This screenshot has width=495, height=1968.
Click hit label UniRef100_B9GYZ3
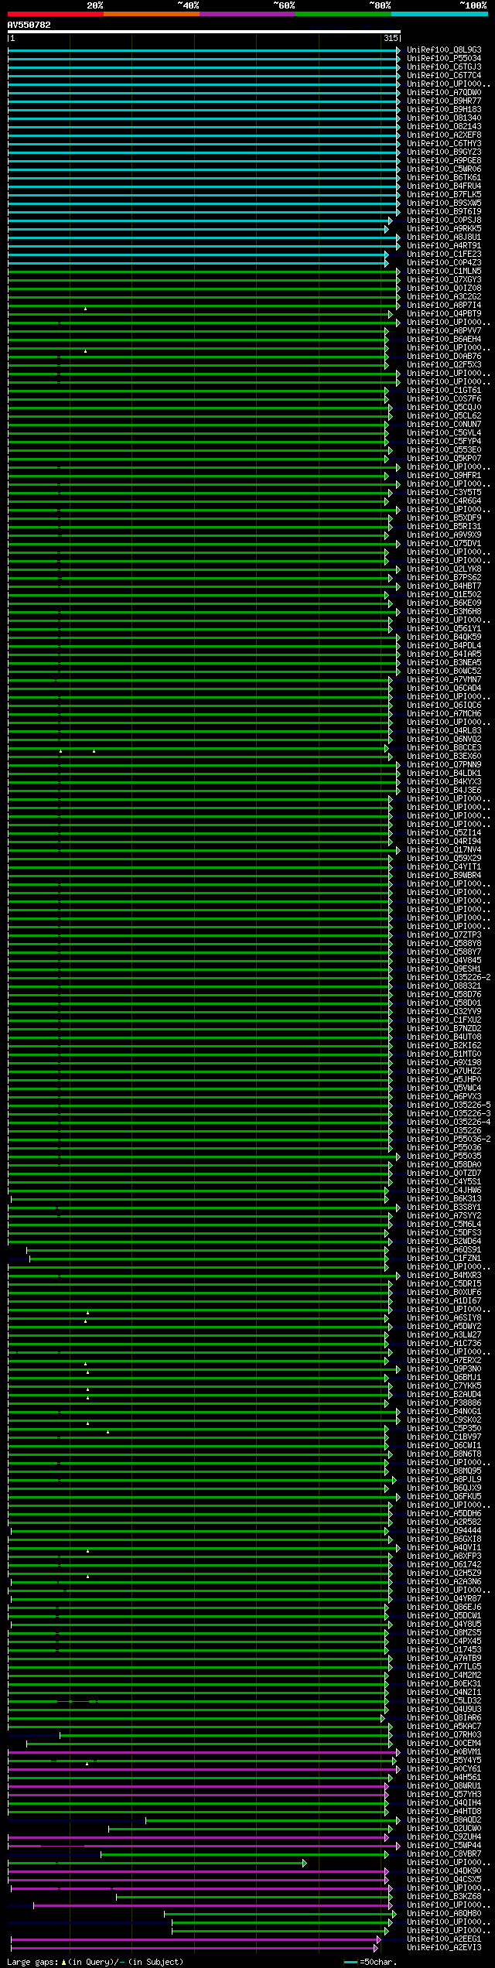pyautogui.click(x=444, y=152)
